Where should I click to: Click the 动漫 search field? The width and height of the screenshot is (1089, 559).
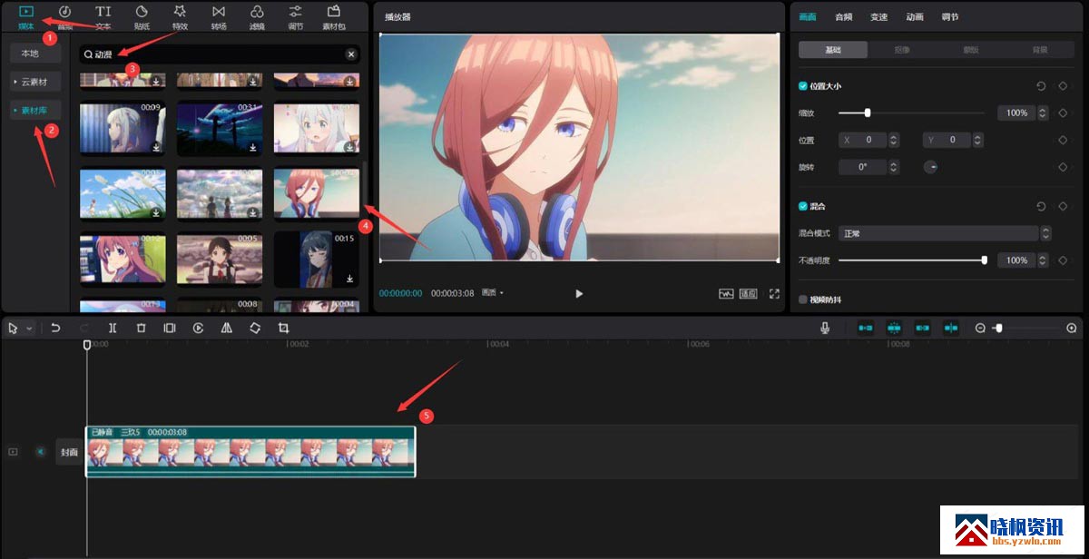220,54
